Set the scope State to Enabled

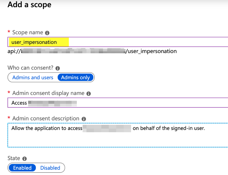click(22, 168)
